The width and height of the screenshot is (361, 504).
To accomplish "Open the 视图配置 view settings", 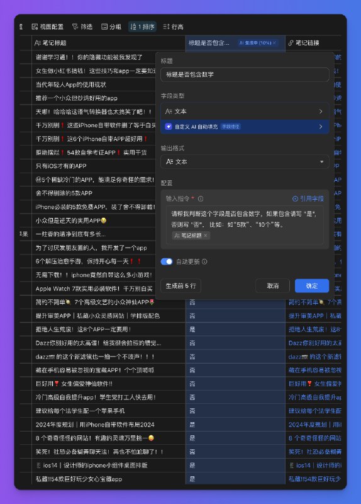I will click(48, 26).
